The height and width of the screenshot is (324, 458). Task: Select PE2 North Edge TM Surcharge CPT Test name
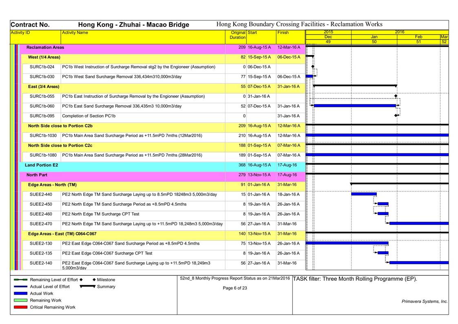pyautogui.click(x=101, y=214)
